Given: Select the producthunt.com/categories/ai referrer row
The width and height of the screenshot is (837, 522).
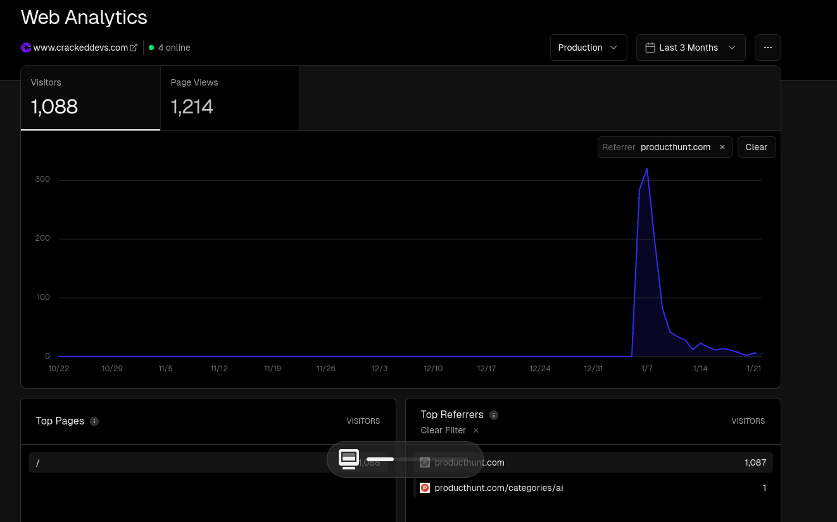Looking at the screenshot, I should click(593, 488).
